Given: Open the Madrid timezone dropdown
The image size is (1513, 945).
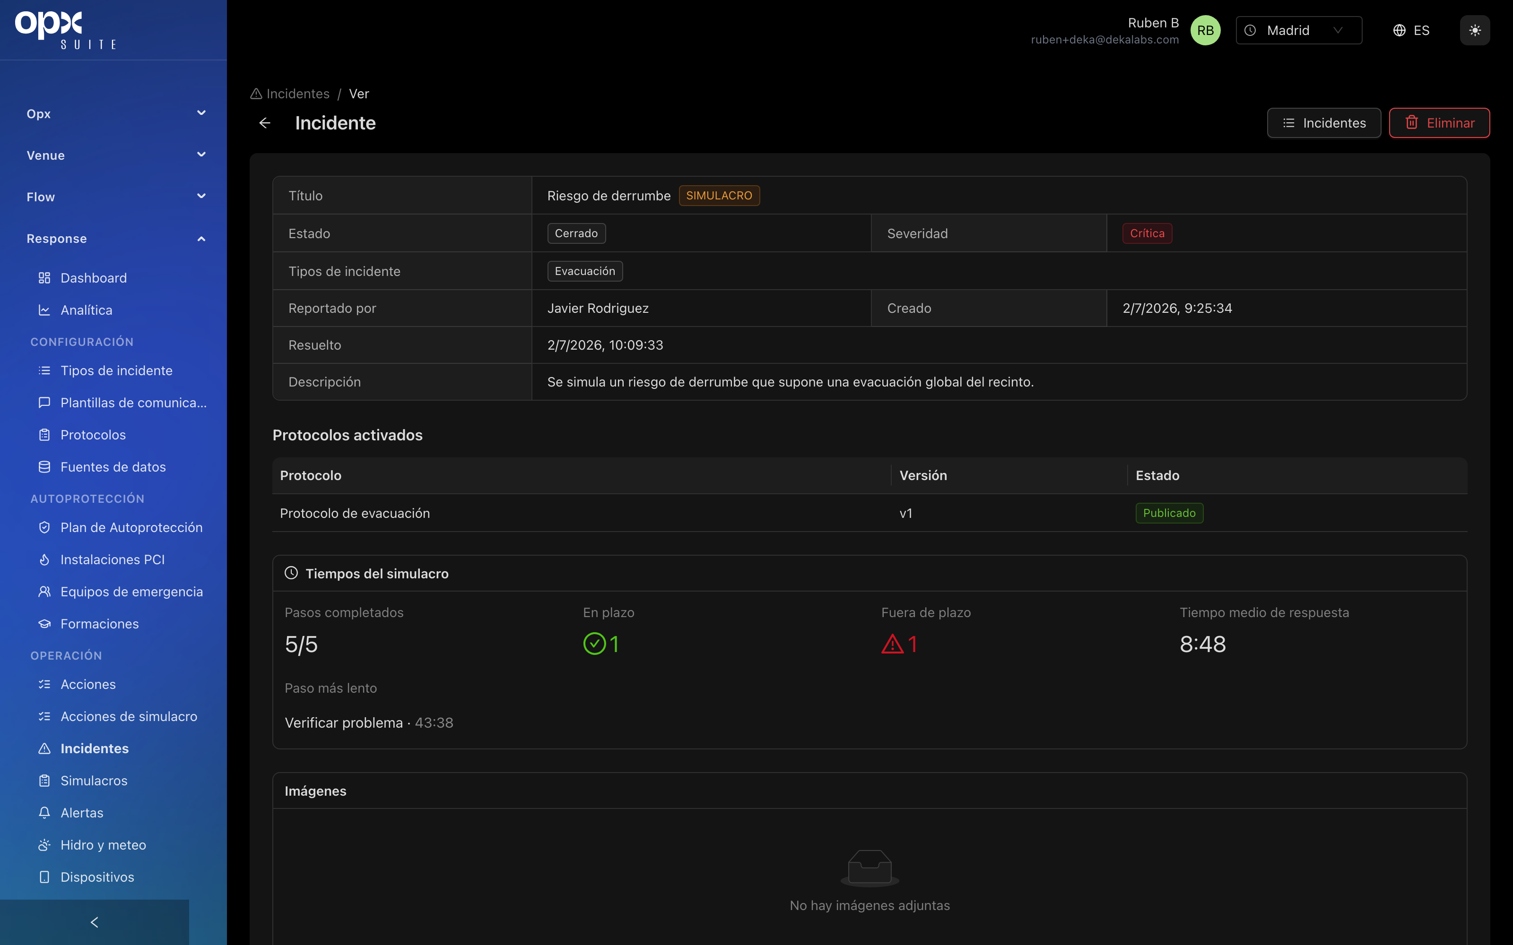Looking at the screenshot, I should tap(1298, 31).
